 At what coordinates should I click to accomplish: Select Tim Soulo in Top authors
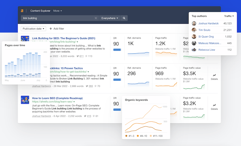point(204,30)
